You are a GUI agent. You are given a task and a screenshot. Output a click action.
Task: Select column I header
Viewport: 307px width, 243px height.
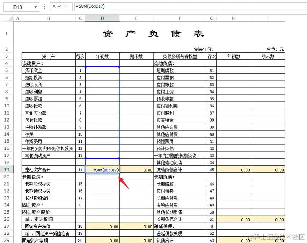point(268,18)
